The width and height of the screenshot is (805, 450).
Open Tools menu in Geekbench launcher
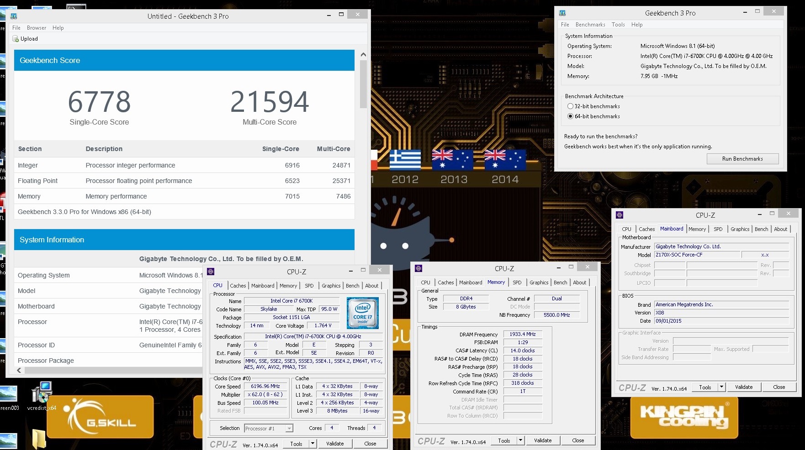click(x=618, y=25)
